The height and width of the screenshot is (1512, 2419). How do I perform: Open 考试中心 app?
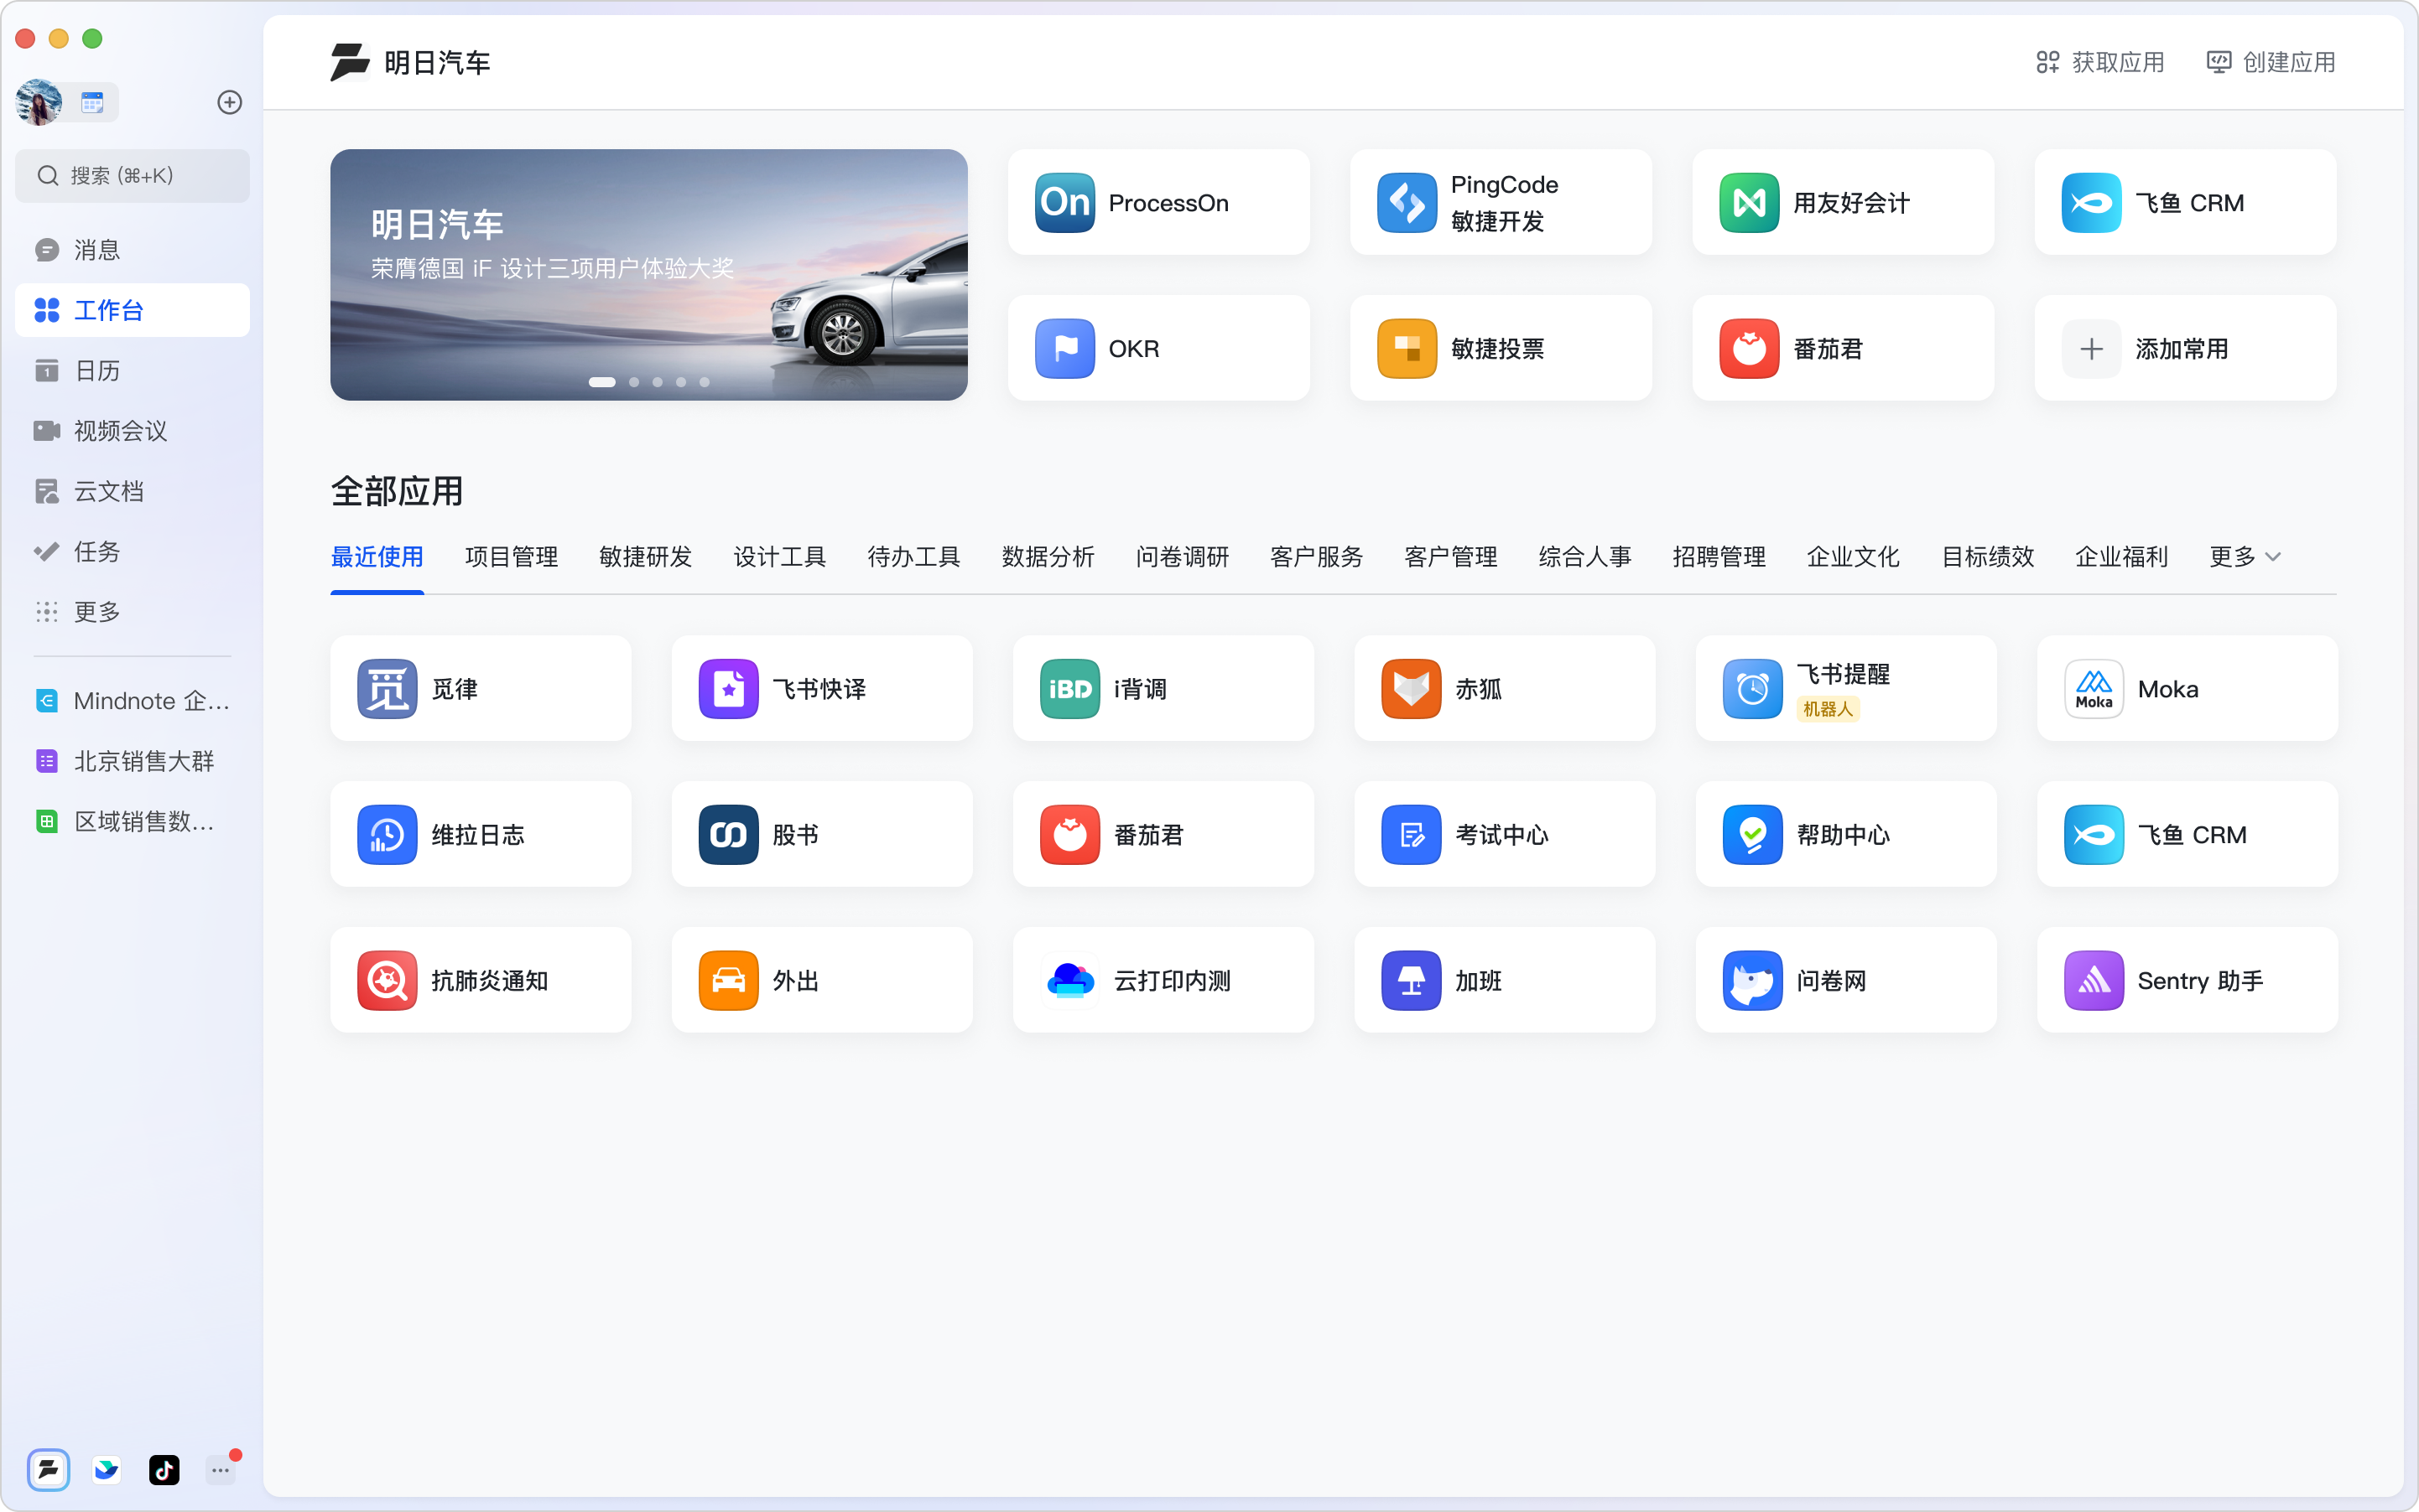coord(1504,835)
